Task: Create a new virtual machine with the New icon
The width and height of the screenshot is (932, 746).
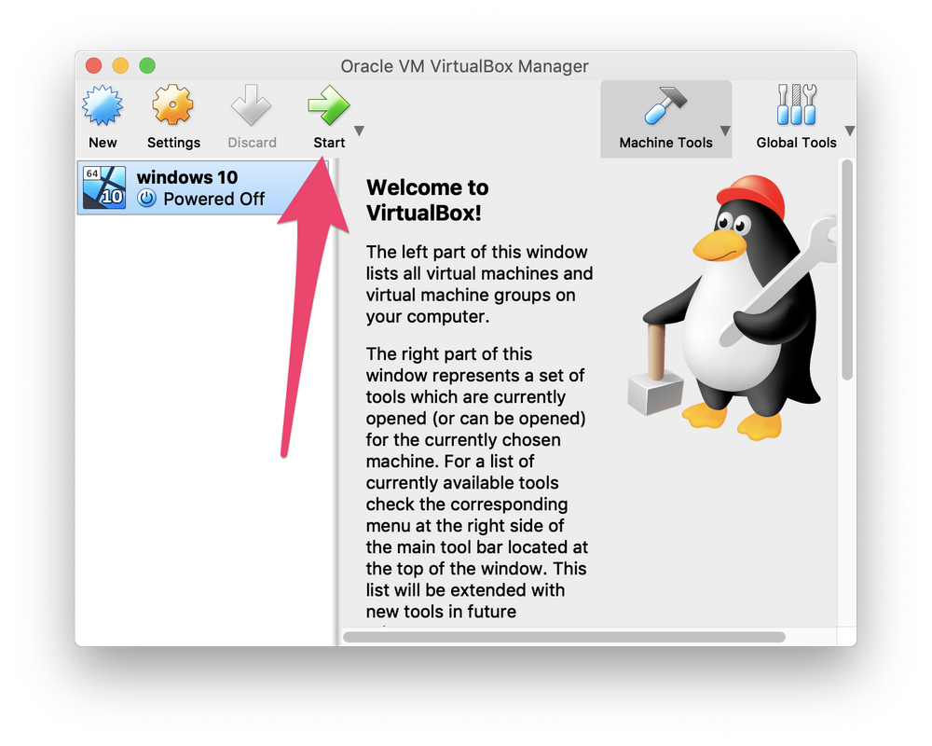Action: pyautogui.click(x=103, y=104)
